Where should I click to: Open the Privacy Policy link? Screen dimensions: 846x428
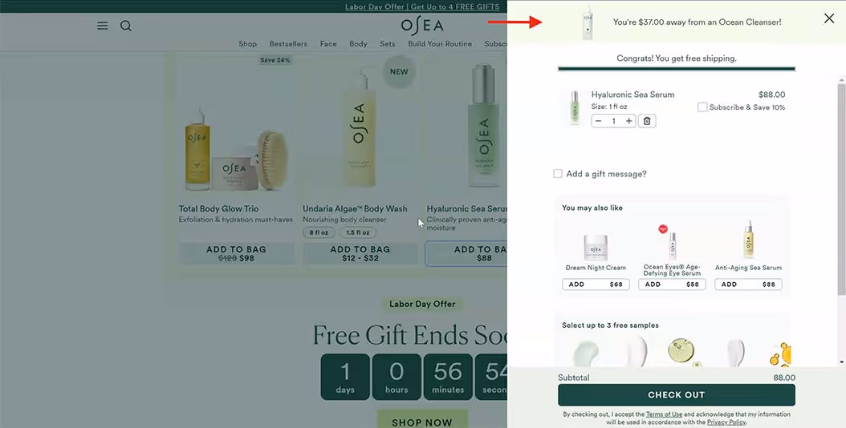726,422
